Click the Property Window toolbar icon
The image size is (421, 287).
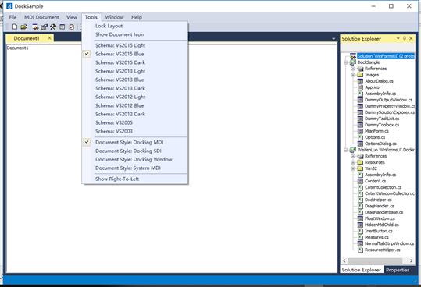coord(44,27)
